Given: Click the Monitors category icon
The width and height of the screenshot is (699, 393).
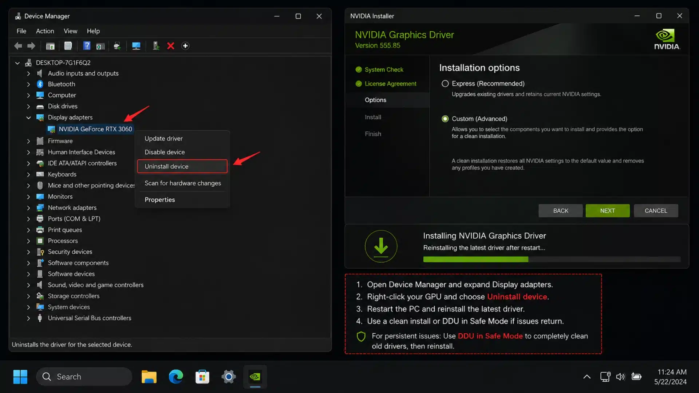Looking at the screenshot, I should tap(40, 196).
